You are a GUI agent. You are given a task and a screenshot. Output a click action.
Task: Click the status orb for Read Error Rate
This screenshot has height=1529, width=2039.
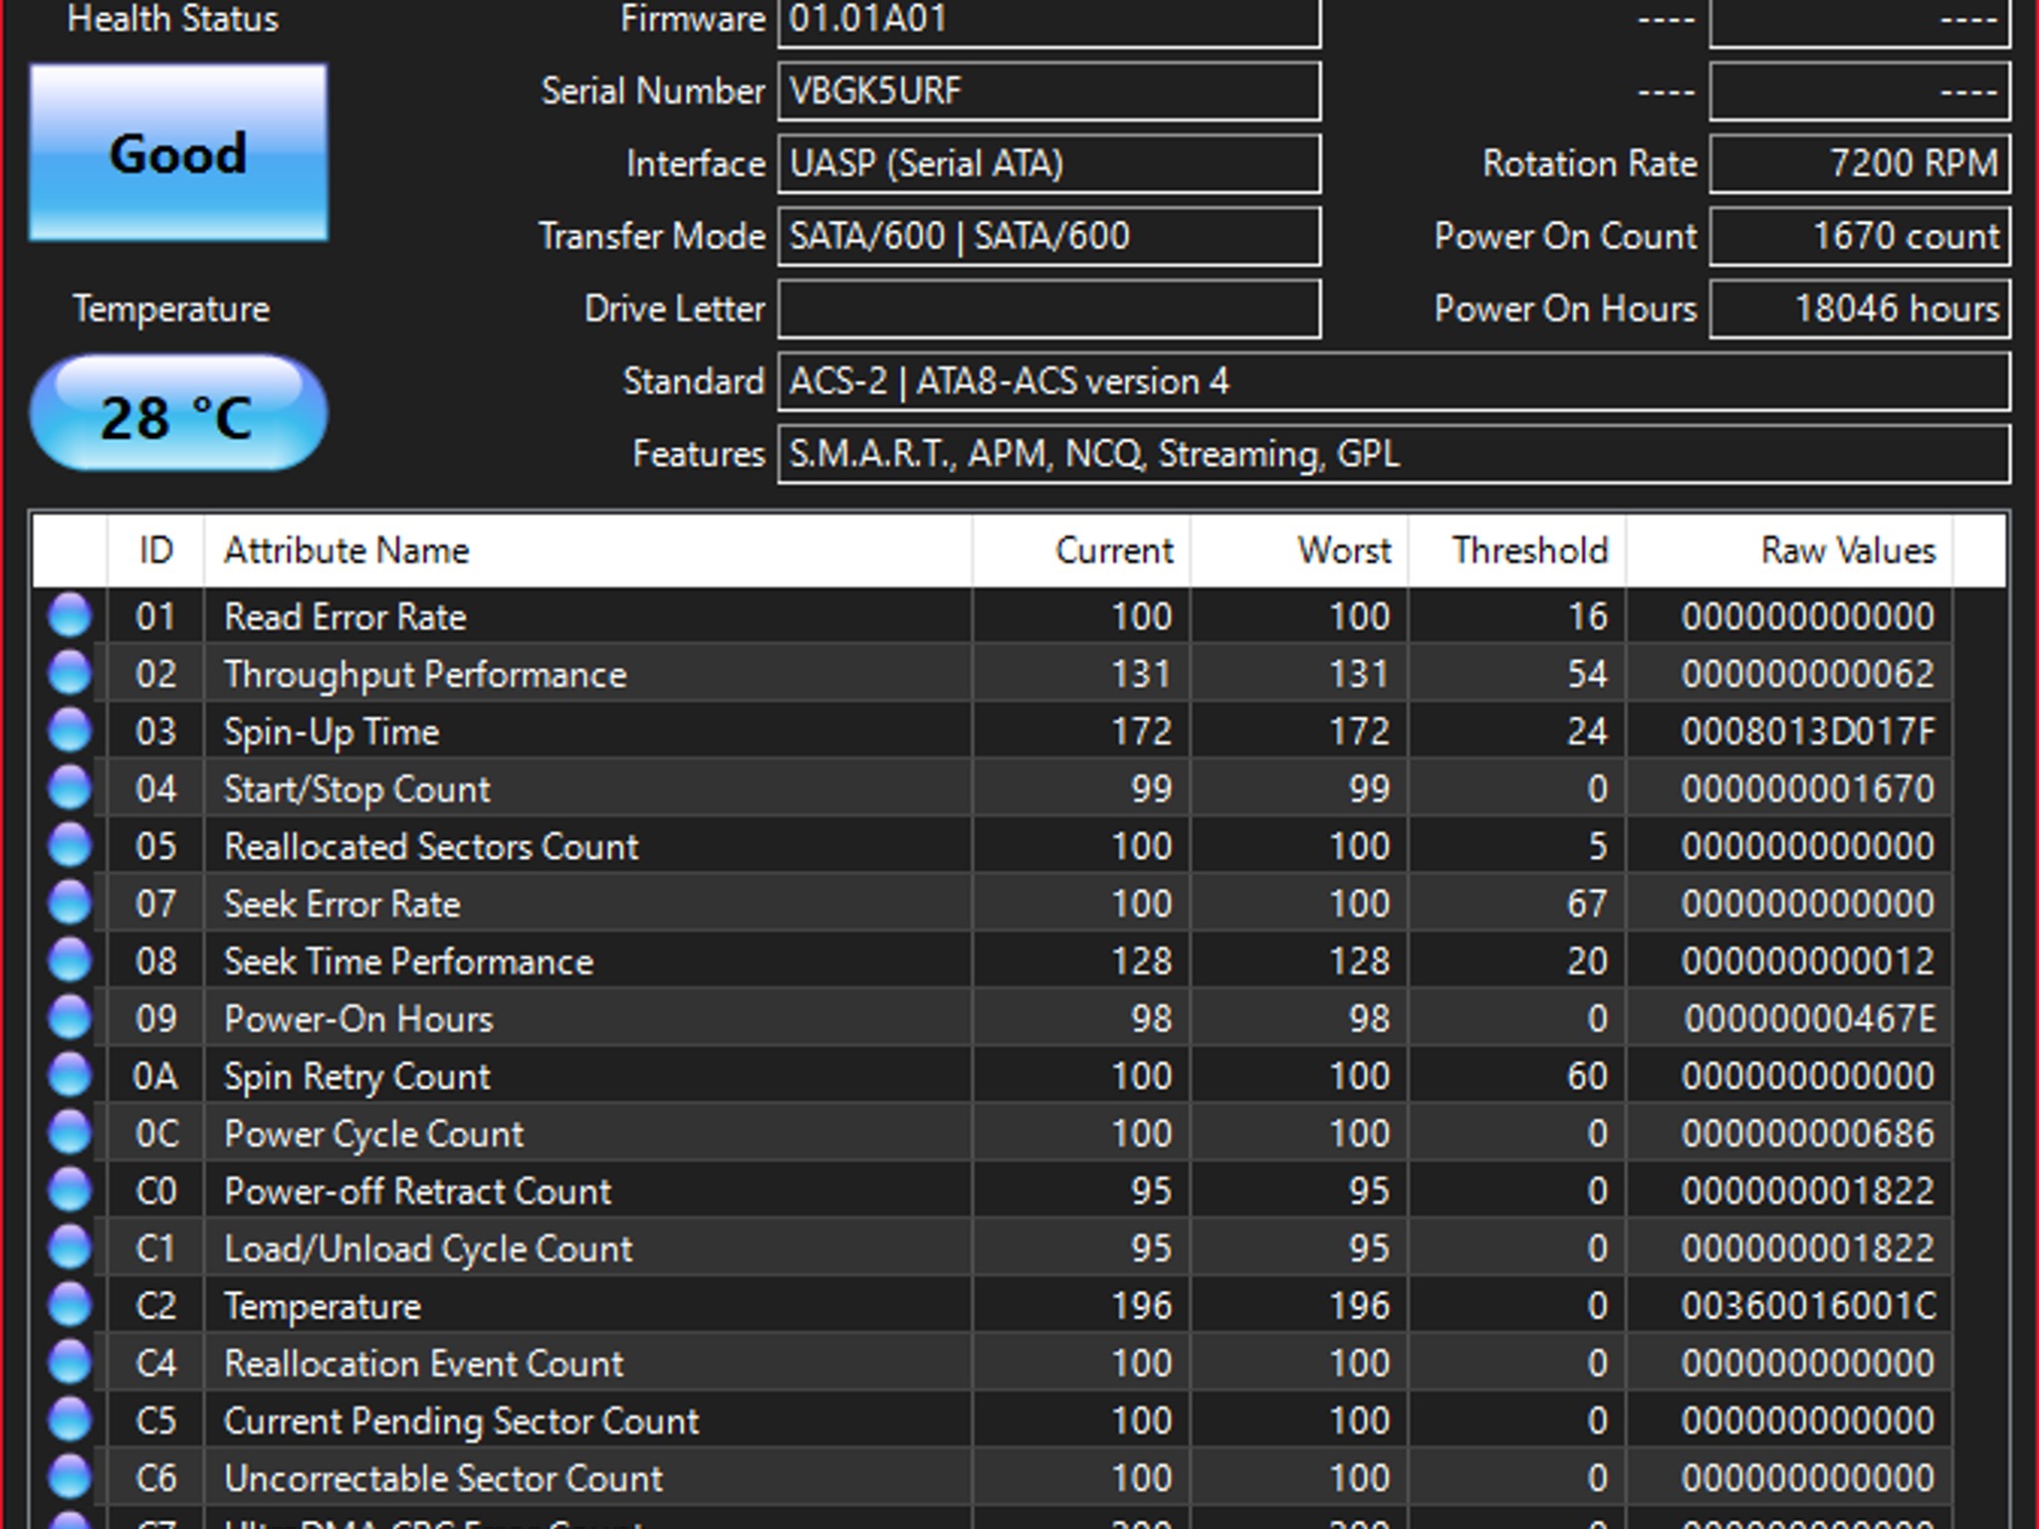tap(70, 616)
